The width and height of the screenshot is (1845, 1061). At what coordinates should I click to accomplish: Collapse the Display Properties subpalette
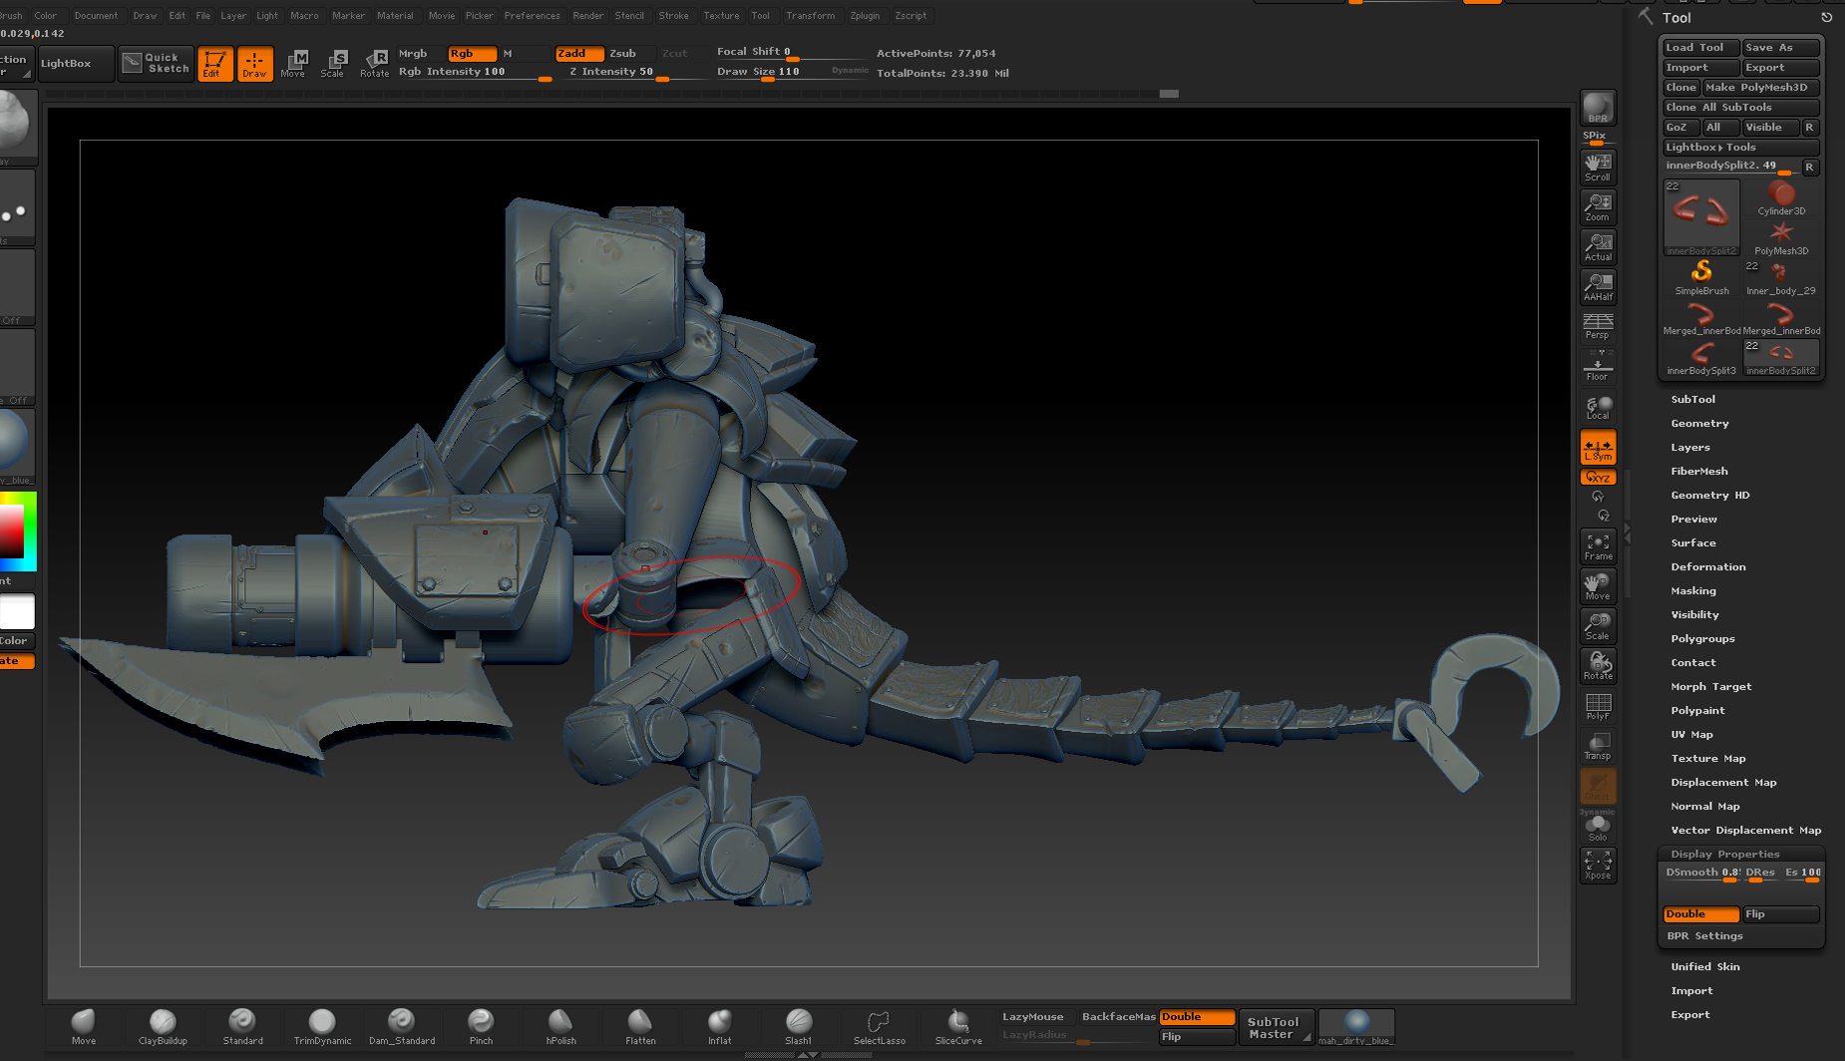point(1725,855)
